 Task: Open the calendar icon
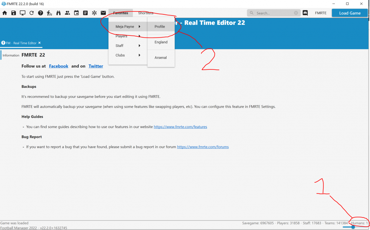pos(76,13)
